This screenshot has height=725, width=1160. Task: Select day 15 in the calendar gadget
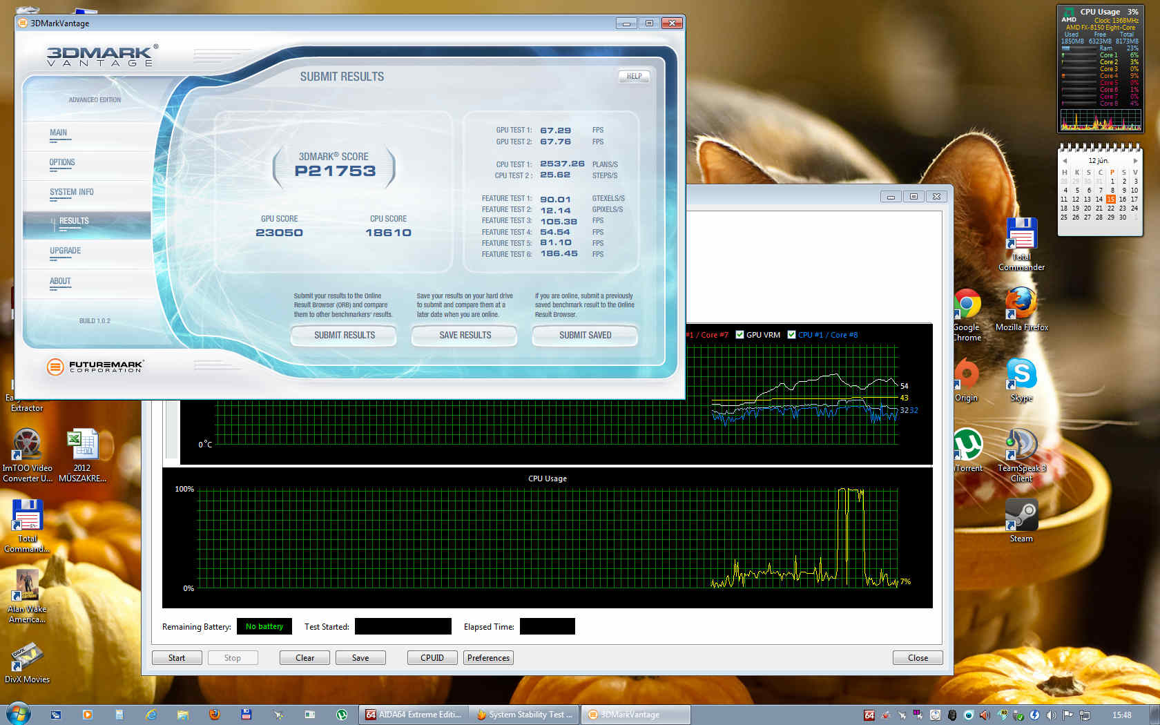tap(1110, 199)
